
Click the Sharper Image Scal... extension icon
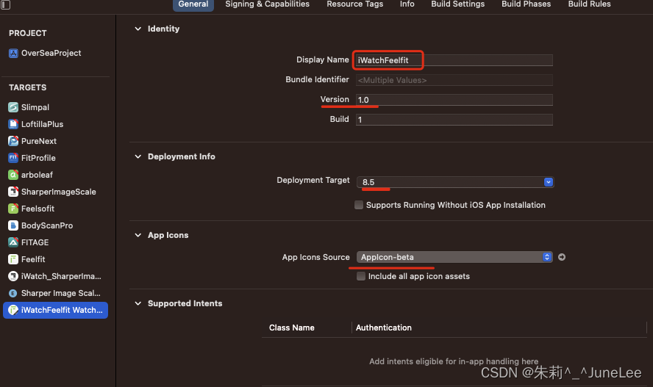13,293
